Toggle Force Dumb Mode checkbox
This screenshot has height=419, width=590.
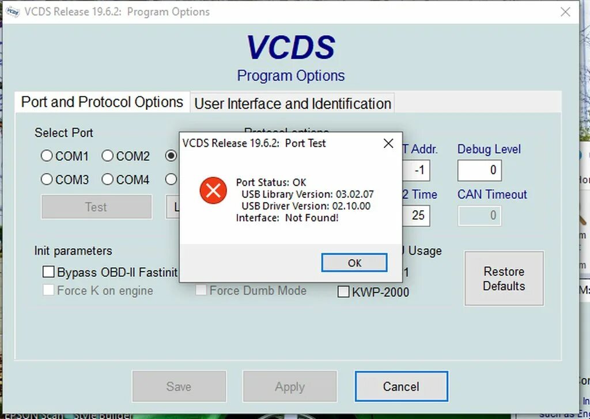(x=201, y=290)
